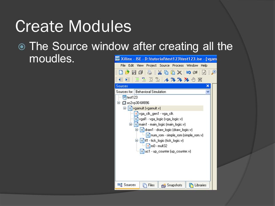This screenshot has height=206, width=275.
Task: Switch to the Files tab
Action: point(149,185)
